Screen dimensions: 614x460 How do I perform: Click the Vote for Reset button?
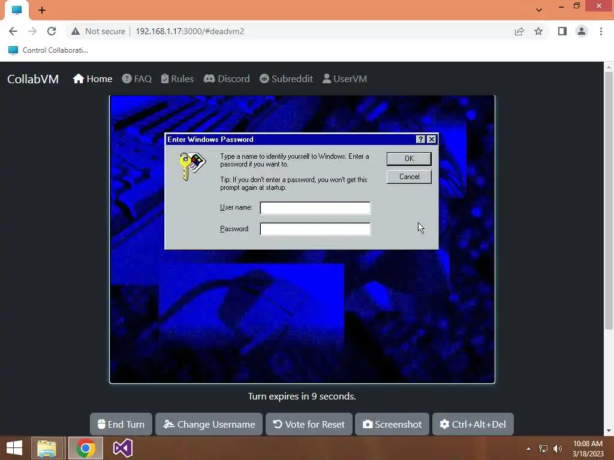(x=309, y=425)
